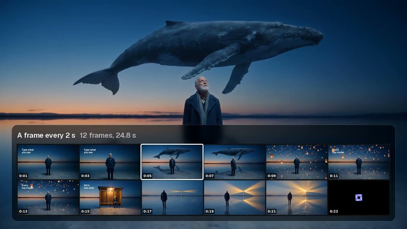
Task: Select the frame thumbnail at 0:19
Action: click(234, 198)
